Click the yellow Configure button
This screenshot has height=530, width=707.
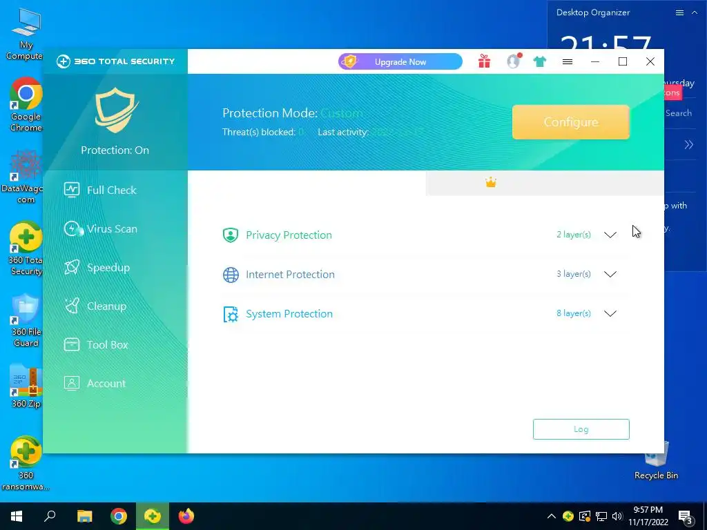571,122
